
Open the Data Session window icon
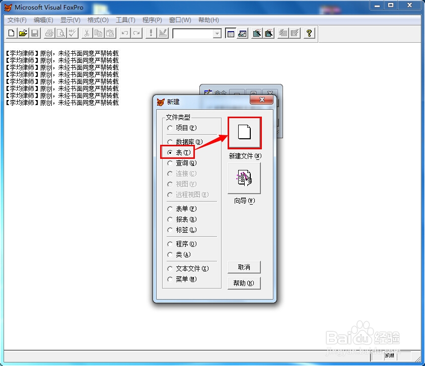[x=243, y=33]
